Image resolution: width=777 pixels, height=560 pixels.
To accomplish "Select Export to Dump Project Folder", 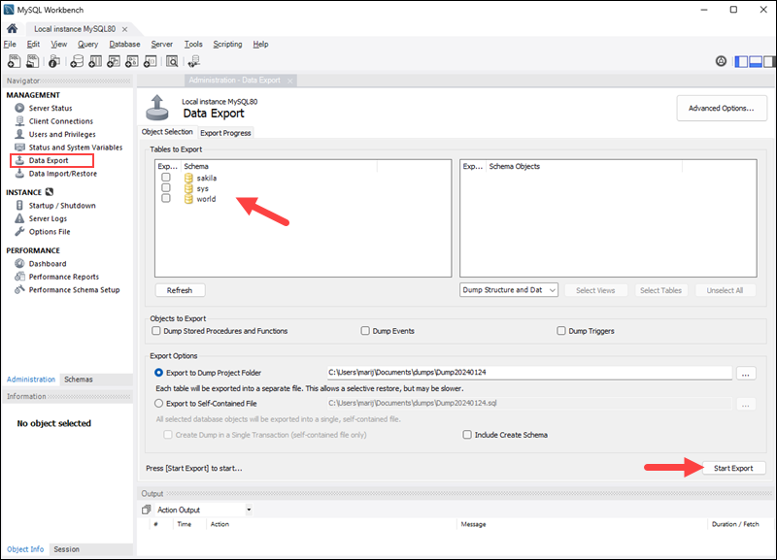I will pyautogui.click(x=158, y=373).
